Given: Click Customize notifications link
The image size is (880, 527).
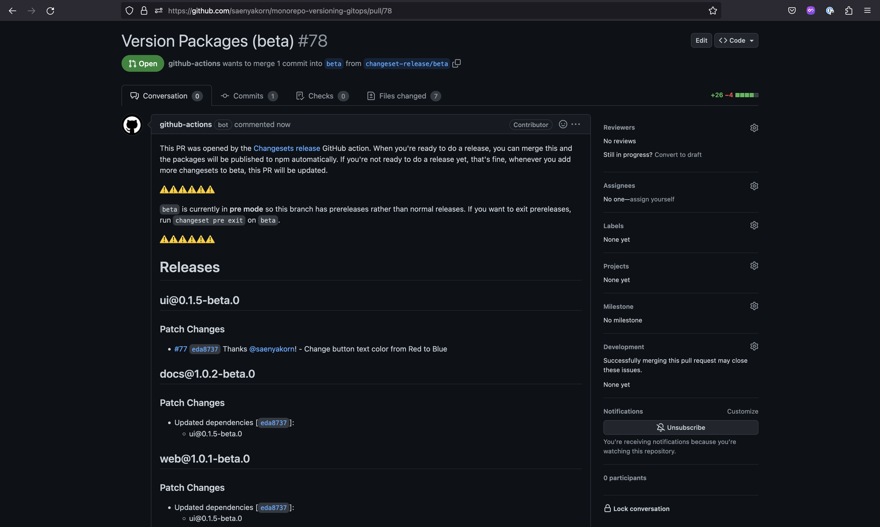Looking at the screenshot, I should coord(742,411).
